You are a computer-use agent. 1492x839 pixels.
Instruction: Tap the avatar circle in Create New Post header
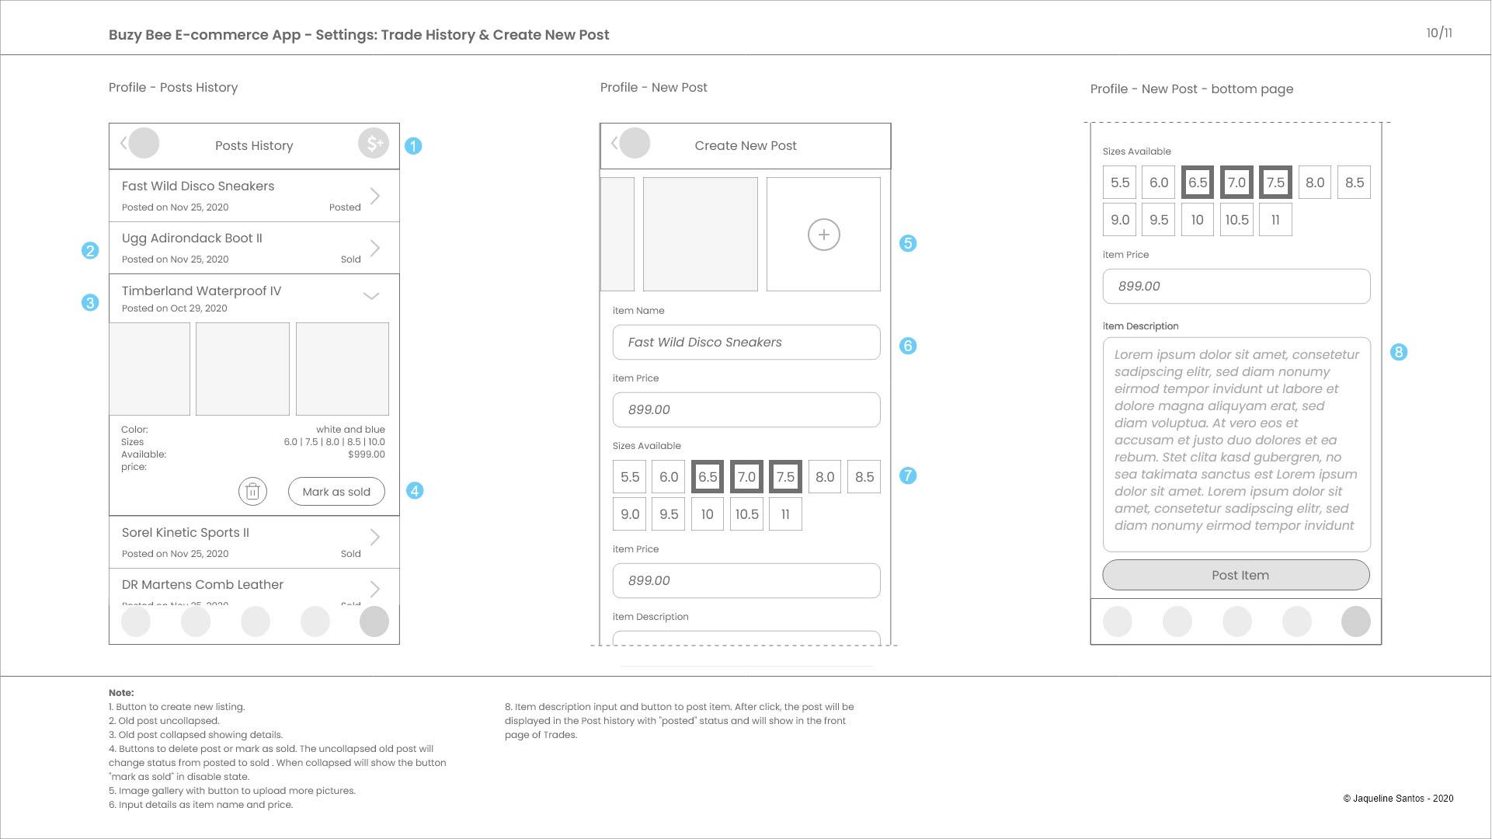635,143
